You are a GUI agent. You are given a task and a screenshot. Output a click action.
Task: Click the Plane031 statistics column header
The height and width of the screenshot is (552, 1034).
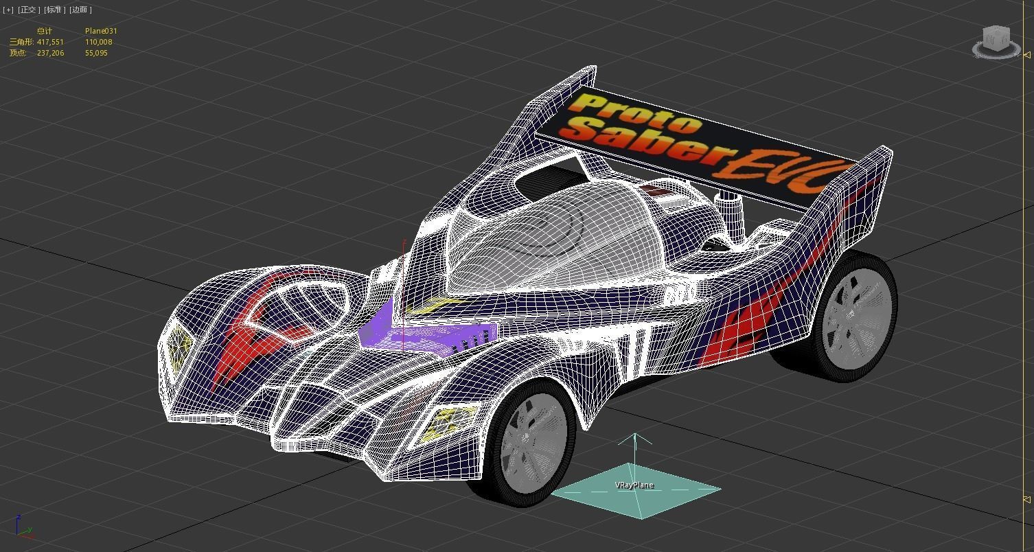pos(101,31)
